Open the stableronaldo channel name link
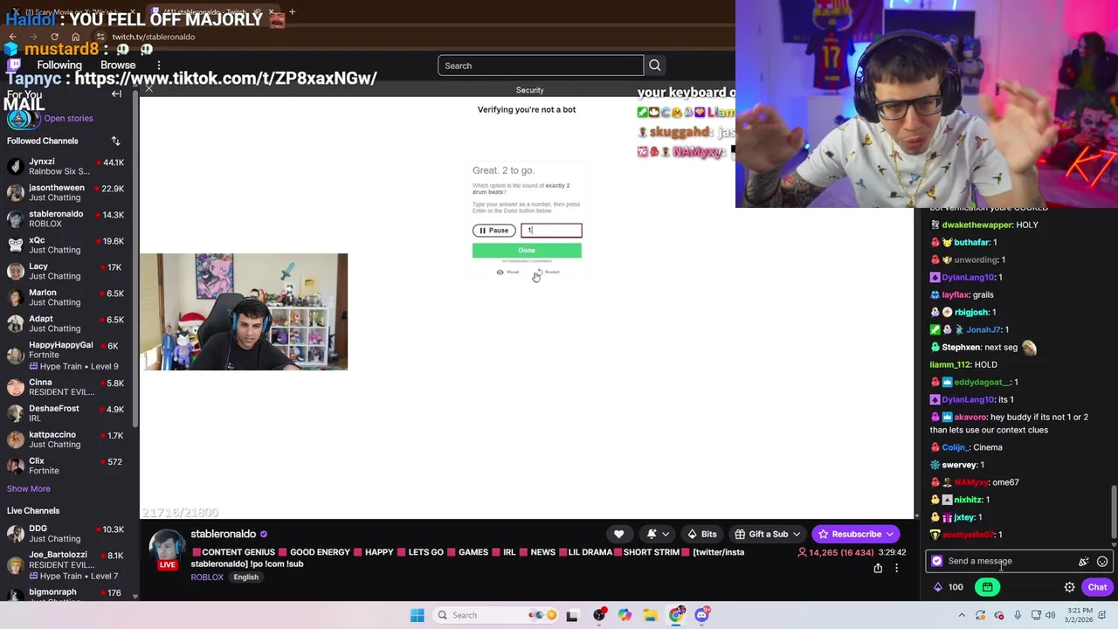 [x=224, y=534]
